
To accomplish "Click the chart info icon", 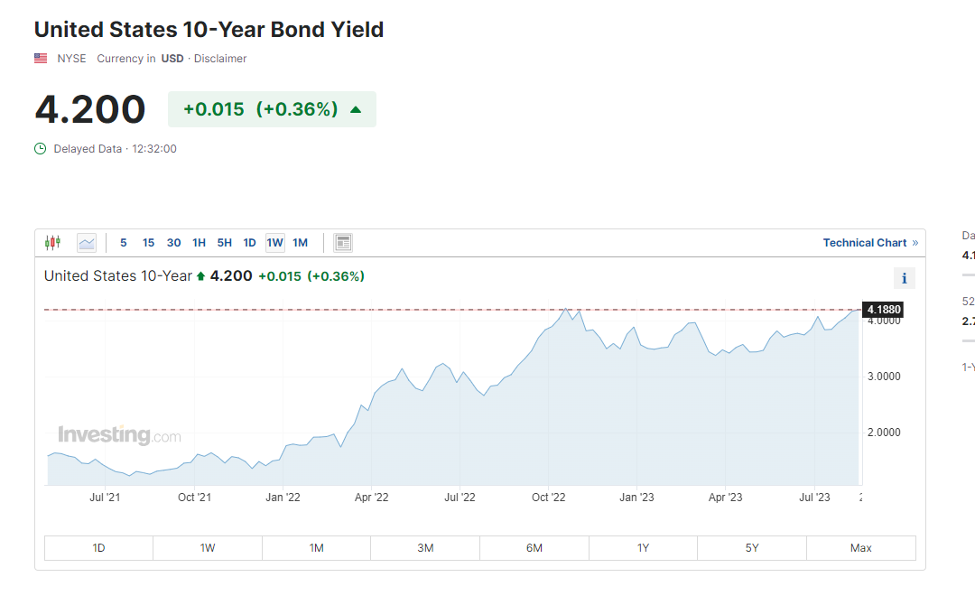I will coord(904,278).
